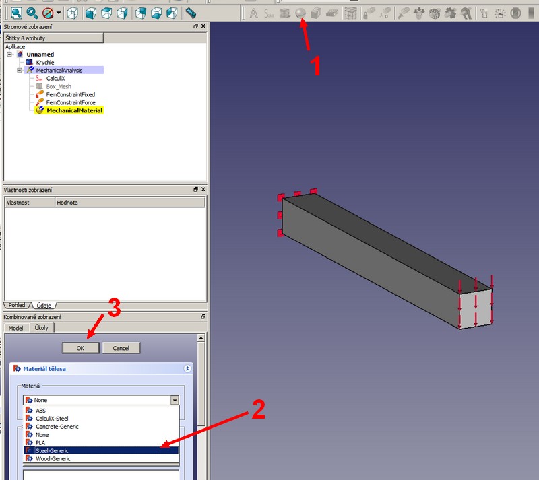Collapse the Materiál tělesa panel chevron
This screenshot has height=480, width=539.
click(x=187, y=369)
